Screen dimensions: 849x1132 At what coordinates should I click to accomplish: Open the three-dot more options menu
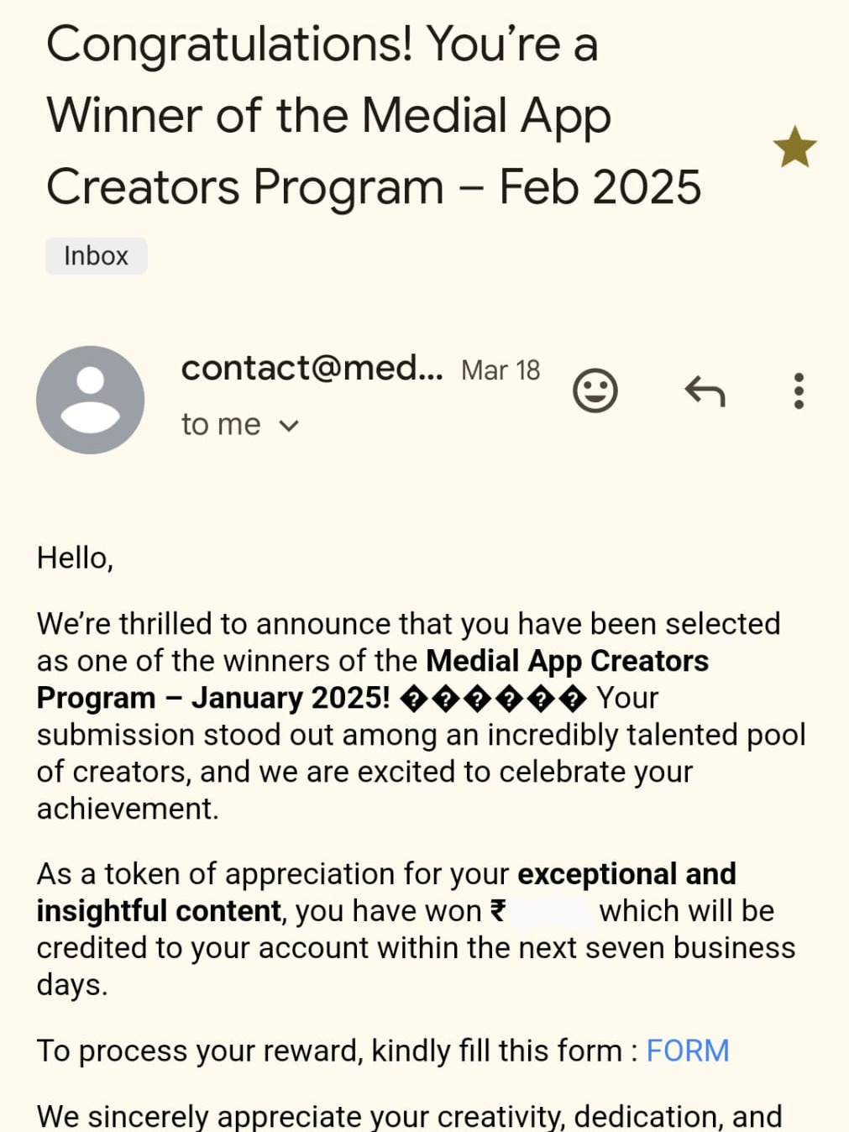click(x=799, y=390)
